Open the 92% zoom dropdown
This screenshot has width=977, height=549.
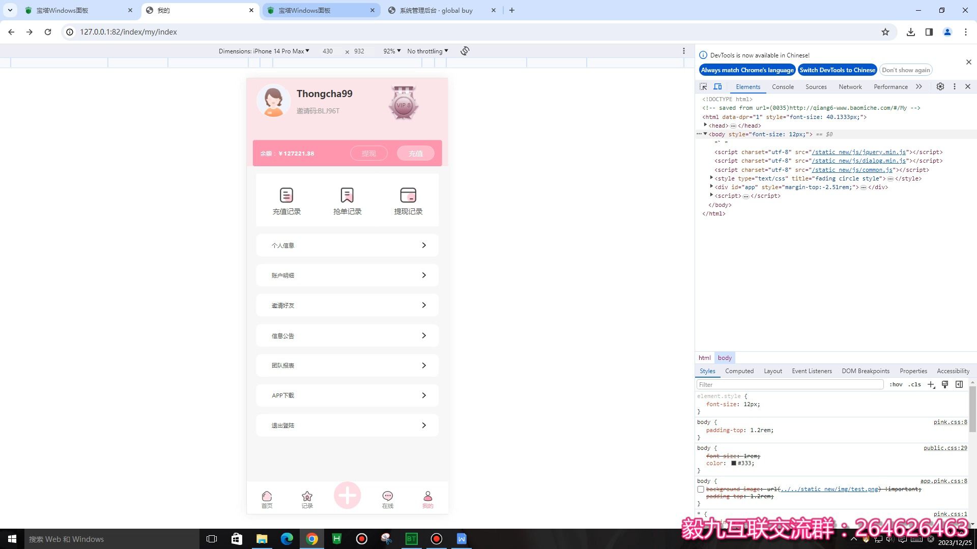pyautogui.click(x=392, y=51)
